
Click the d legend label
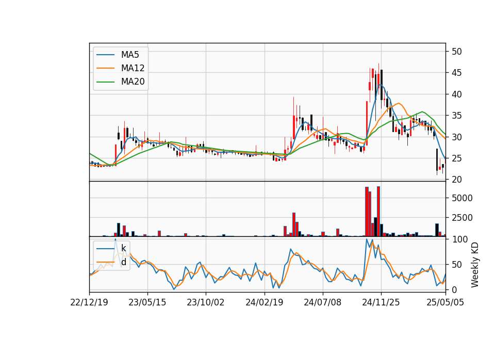123,262
